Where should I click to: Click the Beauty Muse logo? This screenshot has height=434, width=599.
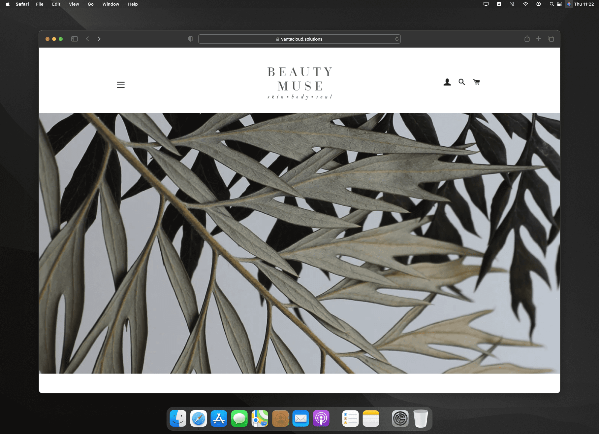click(x=299, y=83)
